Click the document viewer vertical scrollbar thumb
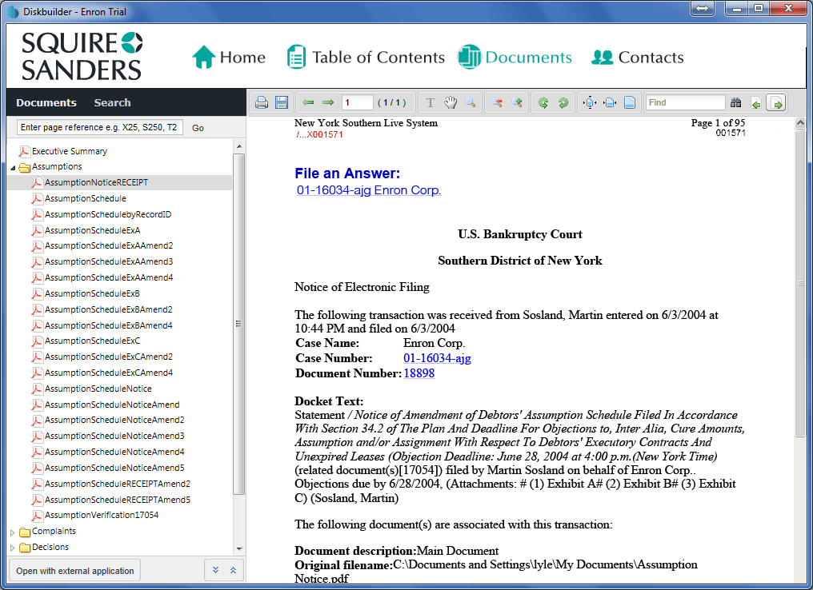This screenshot has width=813, height=590. [800, 283]
